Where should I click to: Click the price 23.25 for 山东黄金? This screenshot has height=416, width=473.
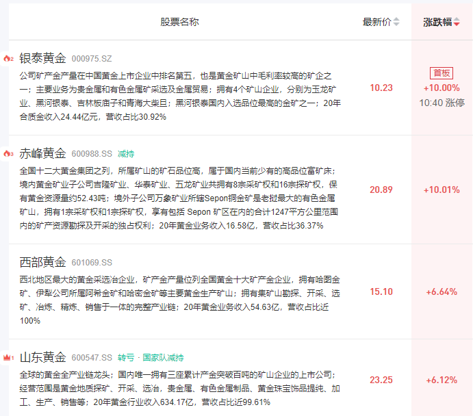tap(381, 380)
